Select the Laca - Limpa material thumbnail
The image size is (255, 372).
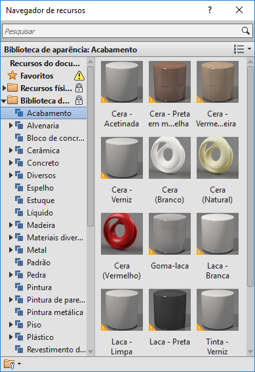click(x=122, y=310)
